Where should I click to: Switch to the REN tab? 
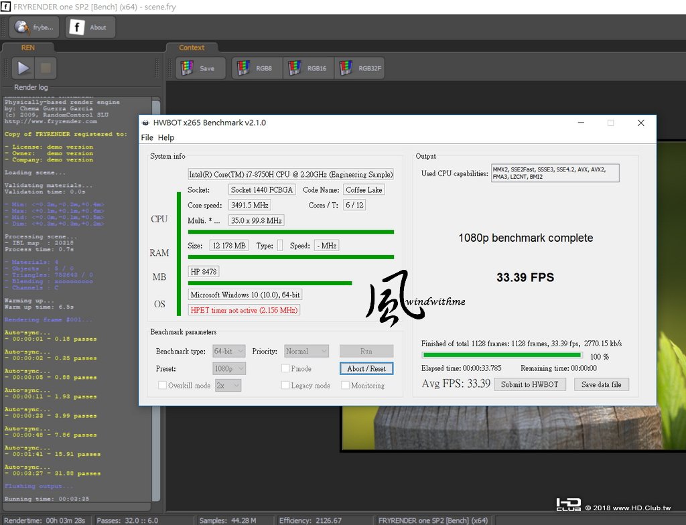pyautogui.click(x=28, y=48)
